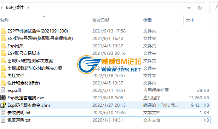Select the file name Esp反挂管理端.exe
The width and height of the screenshot is (218, 129).
coord(26,98)
